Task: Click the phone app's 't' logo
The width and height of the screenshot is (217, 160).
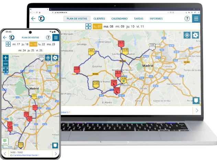Action: point(12,37)
